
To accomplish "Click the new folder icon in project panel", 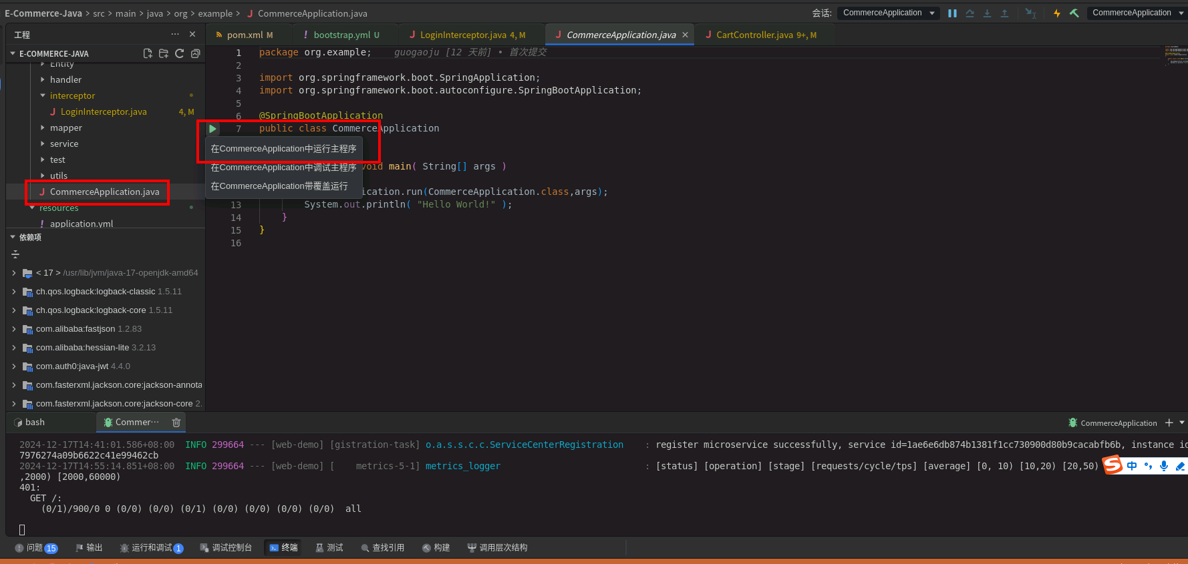I will (x=164, y=53).
